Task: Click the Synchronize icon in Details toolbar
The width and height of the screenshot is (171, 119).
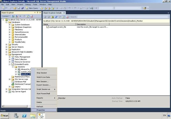Action: click(x=56, y=17)
